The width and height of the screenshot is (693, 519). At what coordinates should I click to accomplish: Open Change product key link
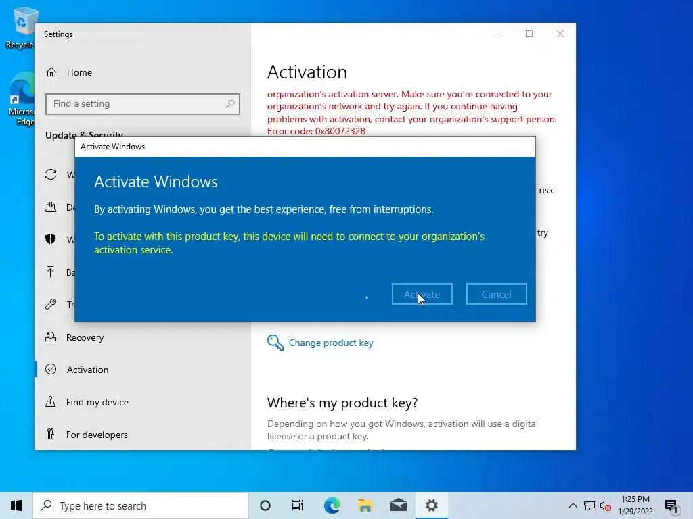(330, 343)
